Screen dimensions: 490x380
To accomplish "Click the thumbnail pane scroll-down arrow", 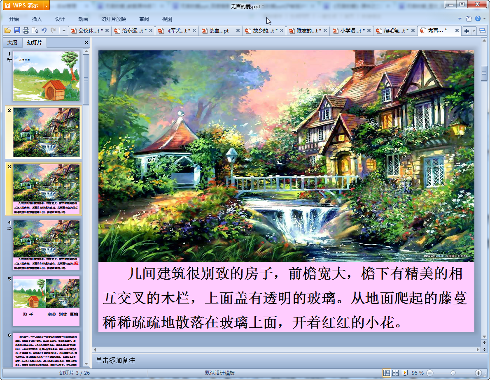I will 86,364.
